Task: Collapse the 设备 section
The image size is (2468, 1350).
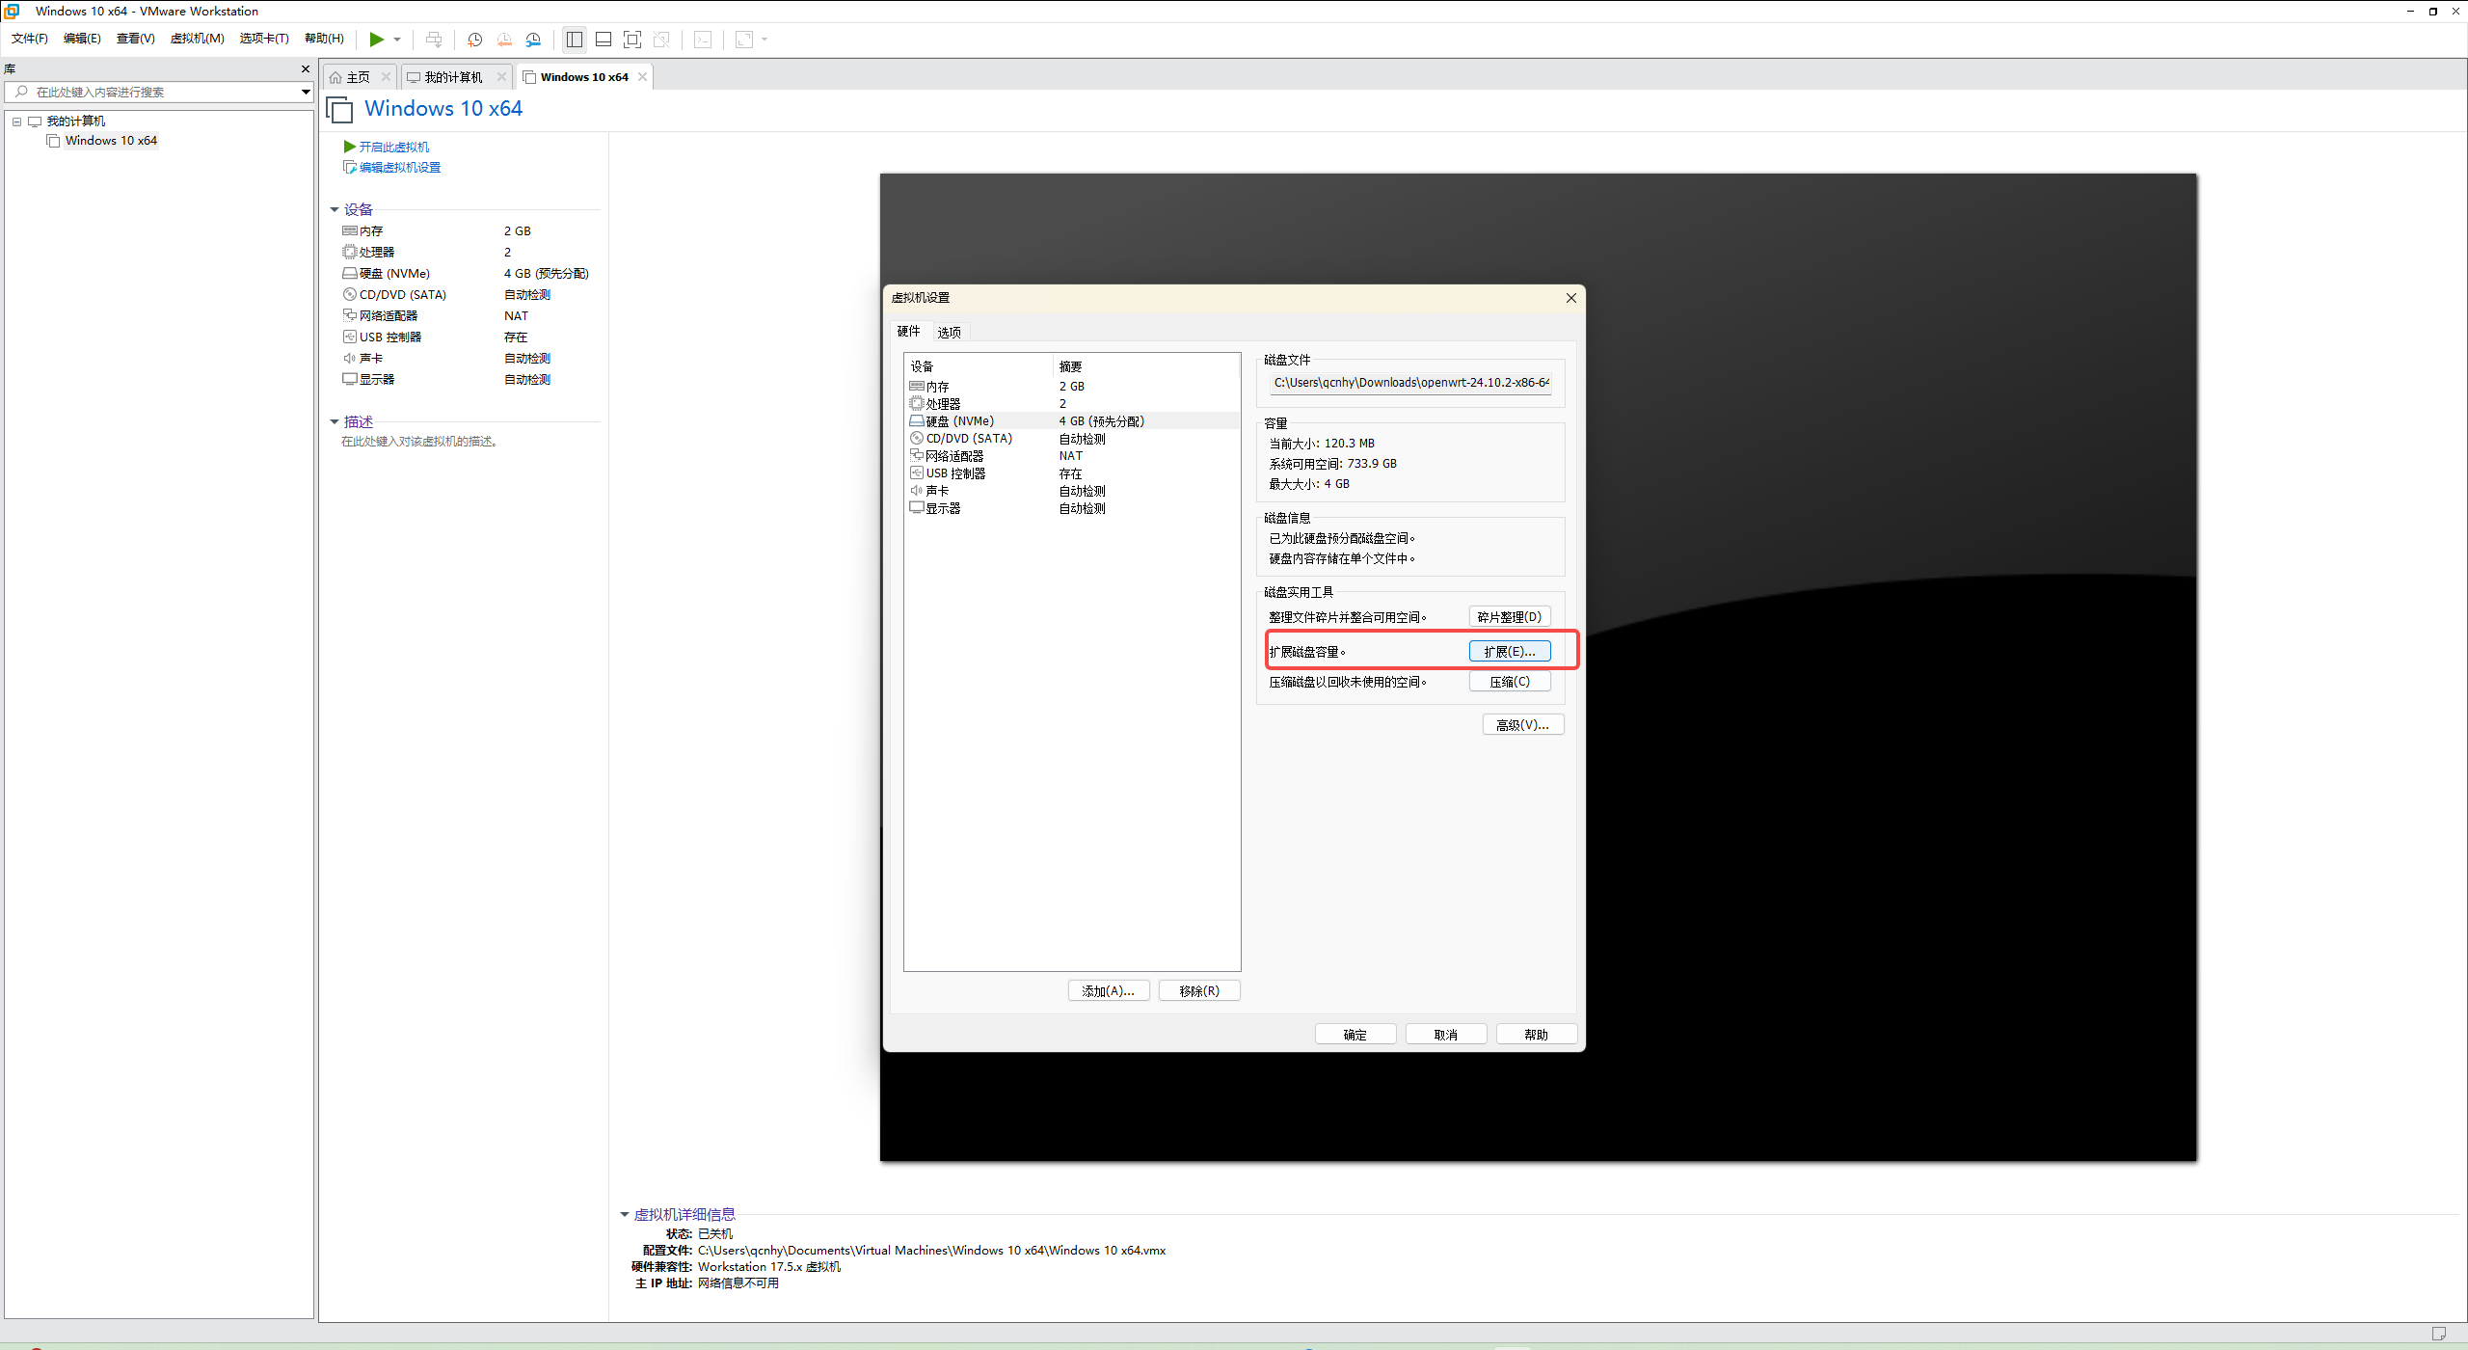Action: (335, 210)
